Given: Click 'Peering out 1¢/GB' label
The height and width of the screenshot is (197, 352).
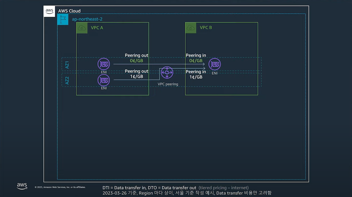Looking at the screenshot, I should tap(136, 74).
